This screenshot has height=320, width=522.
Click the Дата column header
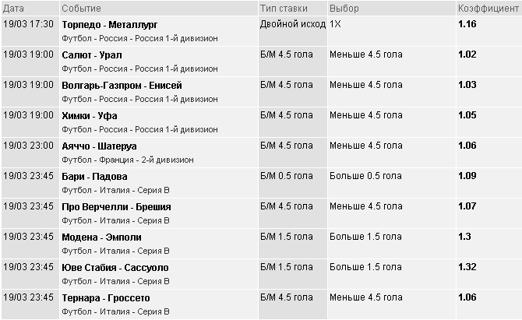[14, 8]
